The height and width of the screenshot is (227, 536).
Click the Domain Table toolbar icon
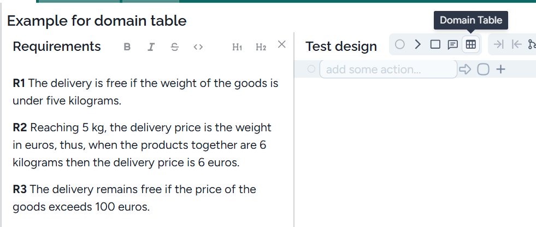click(470, 44)
